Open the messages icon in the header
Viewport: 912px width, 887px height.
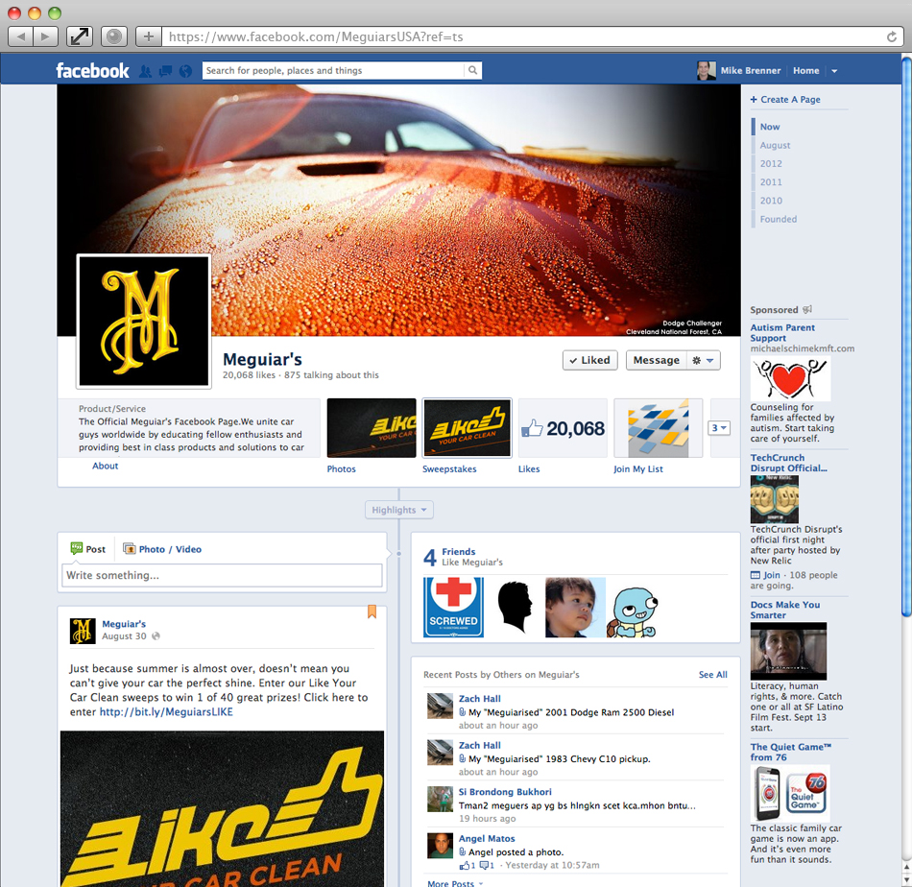pos(165,70)
